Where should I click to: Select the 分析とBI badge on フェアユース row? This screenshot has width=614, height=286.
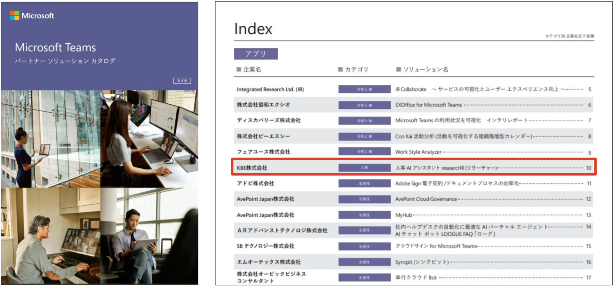pyautogui.click(x=365, y=152)
